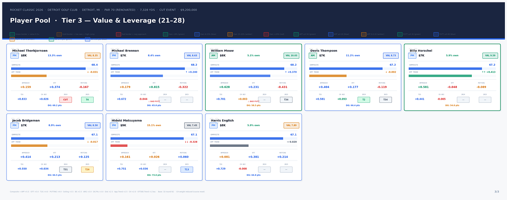The height and width of the screenshot is (200, 507).
Task: Click the PM badge on Michael Brennan's card
Action: coord(114,56)
